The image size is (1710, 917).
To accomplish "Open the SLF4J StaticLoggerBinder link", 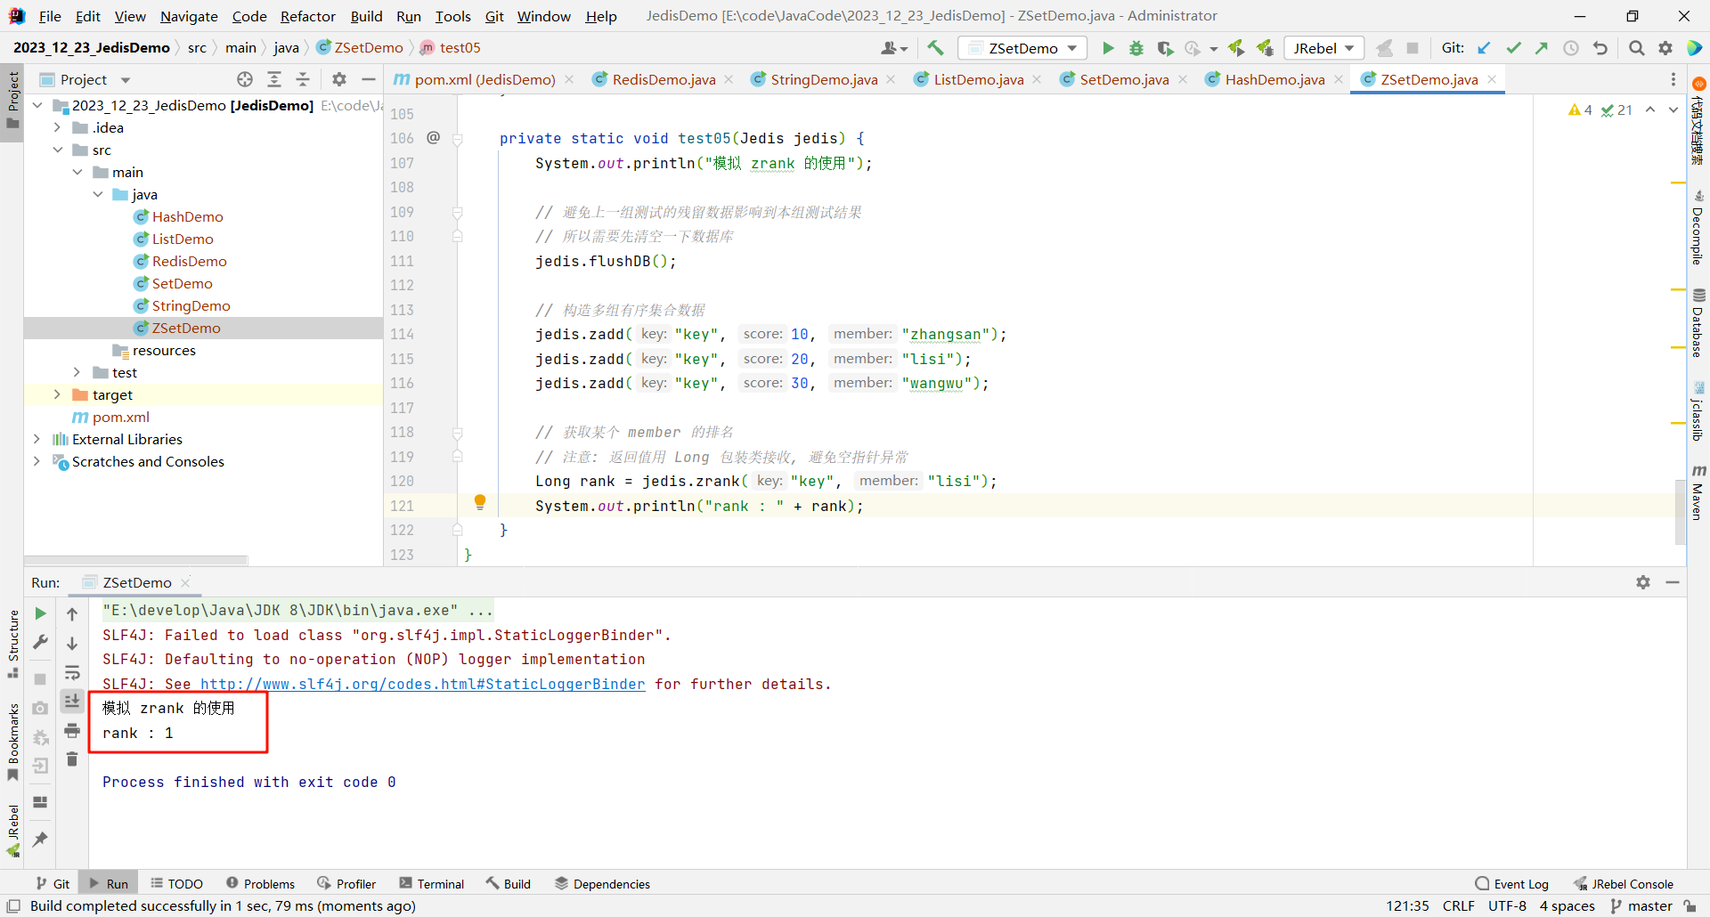I will pyautogui.click(x=422, y=684).
